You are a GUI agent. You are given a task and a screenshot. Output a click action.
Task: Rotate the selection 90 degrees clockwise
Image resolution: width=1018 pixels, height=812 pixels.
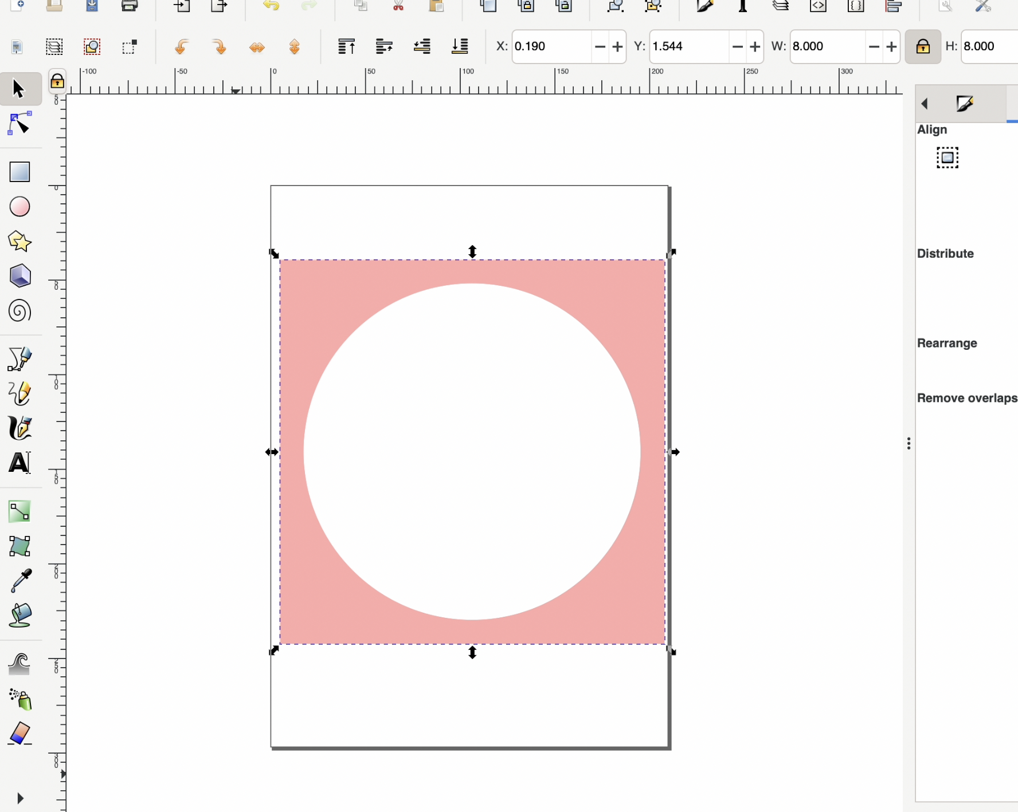(218, 47)
